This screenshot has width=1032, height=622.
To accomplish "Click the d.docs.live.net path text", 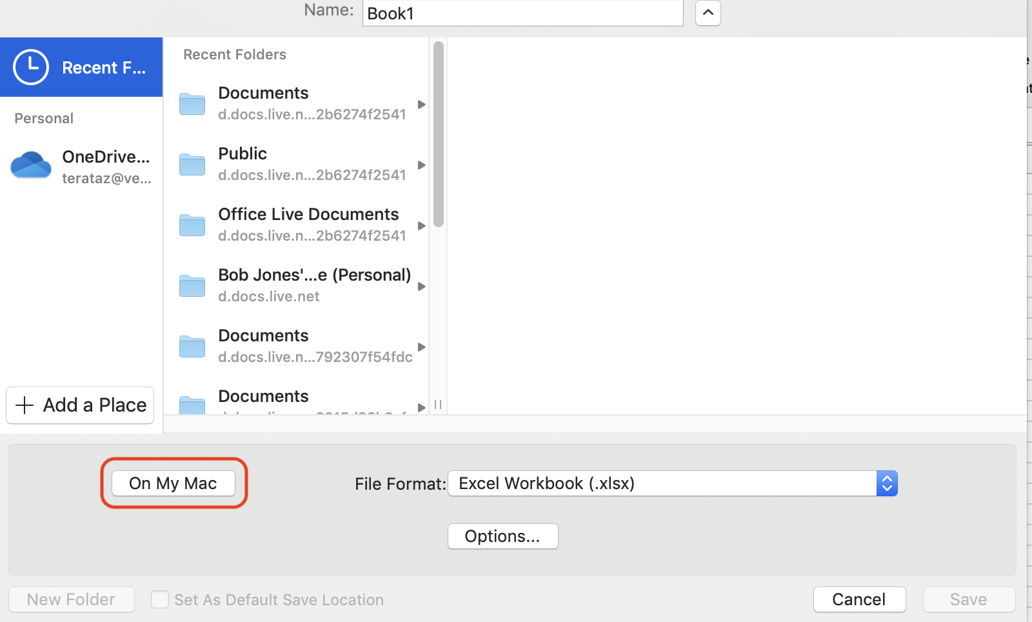I will click(x=268, y=296).
